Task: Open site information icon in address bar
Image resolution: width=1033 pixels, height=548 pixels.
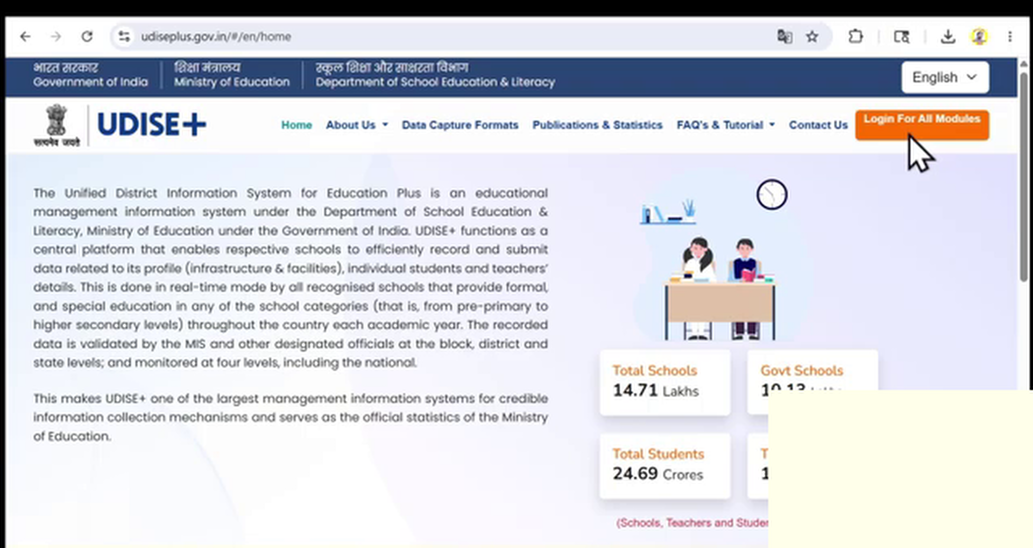Action: [124, 37]
